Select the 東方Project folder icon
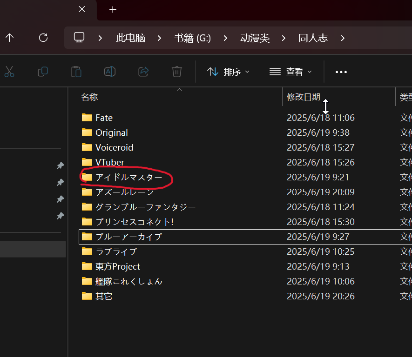 click(87, 266)
